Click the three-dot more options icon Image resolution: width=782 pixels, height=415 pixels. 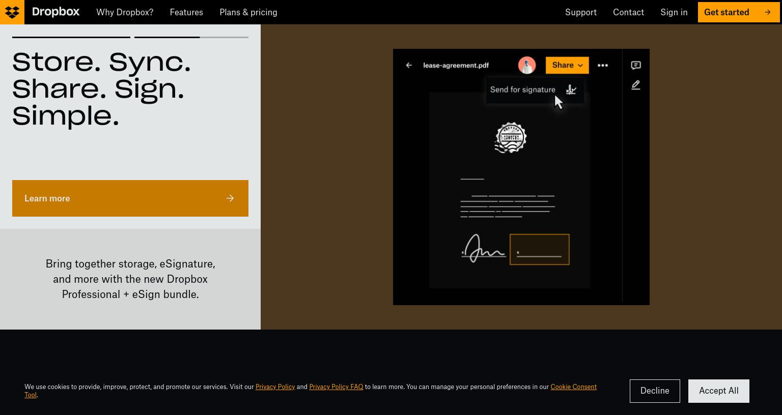click(603, 65)
